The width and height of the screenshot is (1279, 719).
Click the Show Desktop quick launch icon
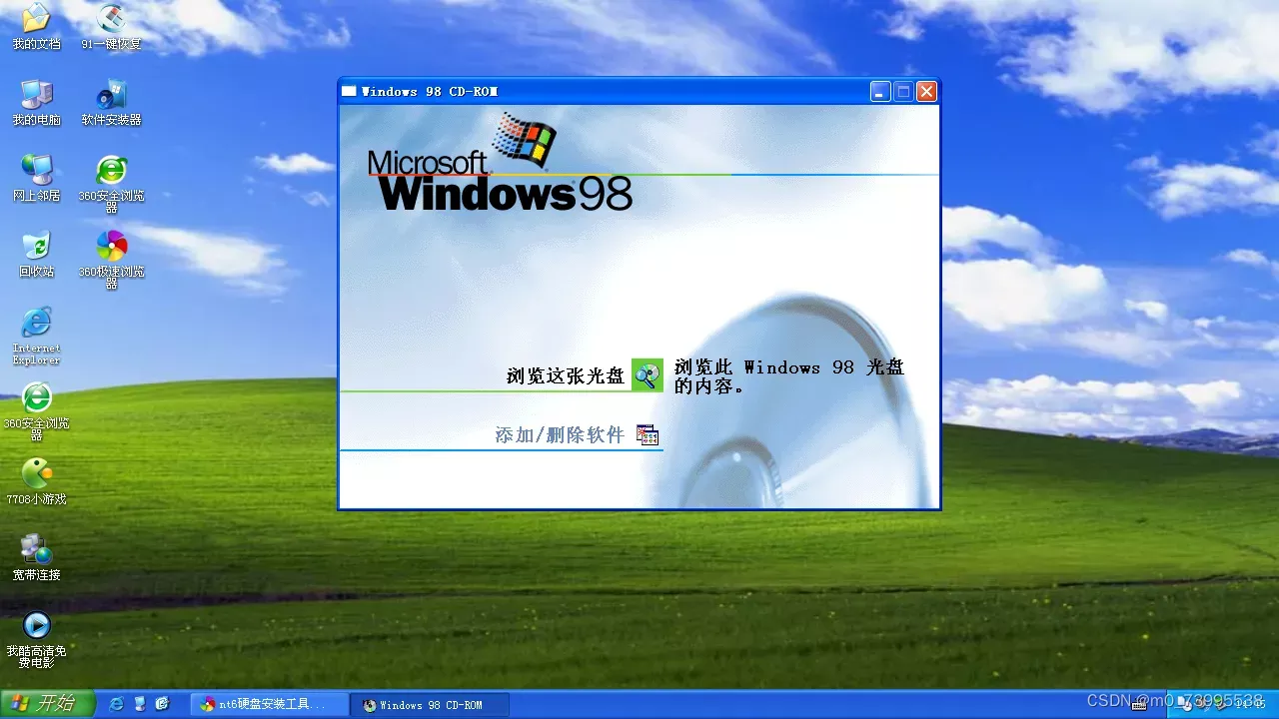point(140,704)
